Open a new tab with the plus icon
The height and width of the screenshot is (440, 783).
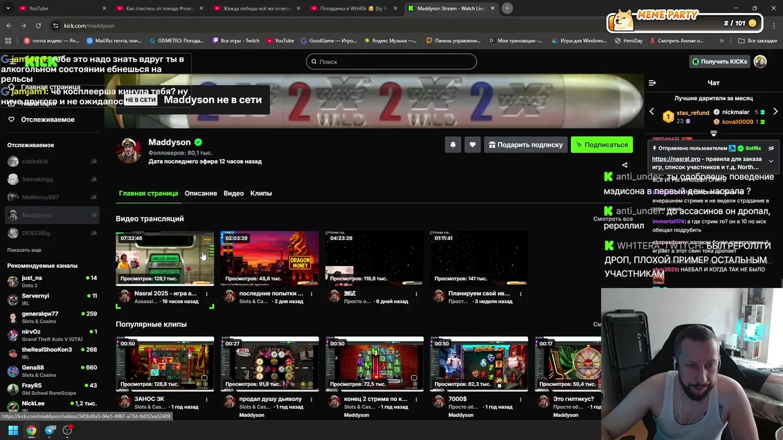(x=508, y=9)
